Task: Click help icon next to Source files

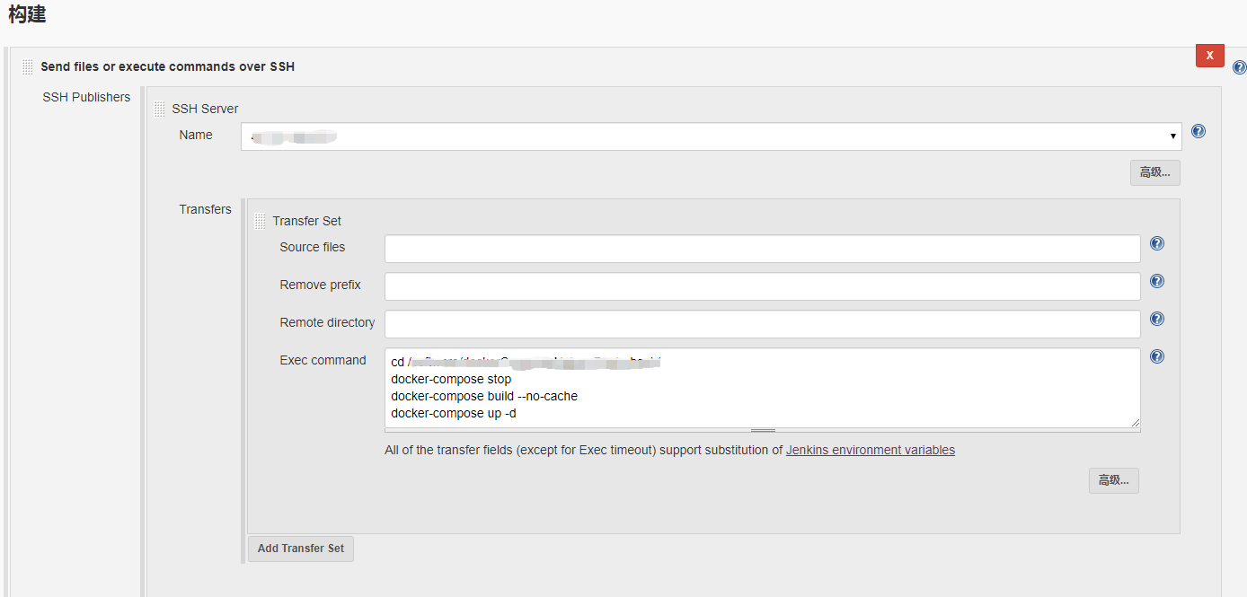Action: [x=1157, y=243]
